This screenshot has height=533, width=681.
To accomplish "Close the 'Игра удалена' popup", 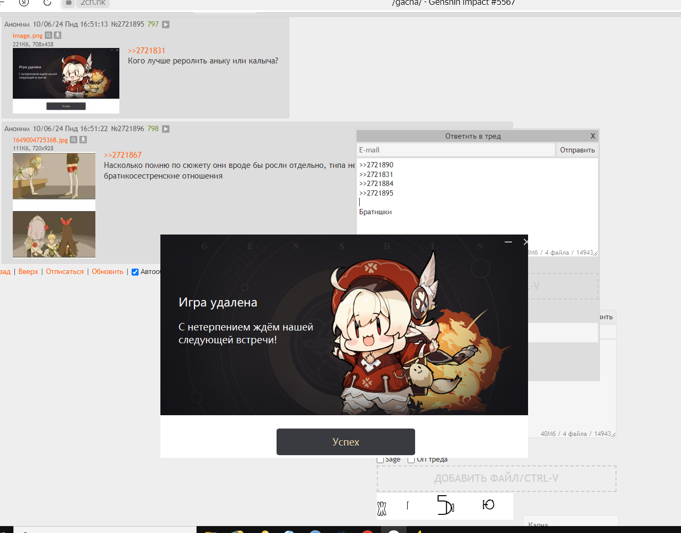I will tap(525, 242).
